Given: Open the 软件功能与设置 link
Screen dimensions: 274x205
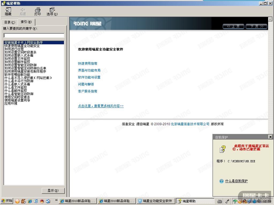Looking at the screenshot, I should [89, 77].
